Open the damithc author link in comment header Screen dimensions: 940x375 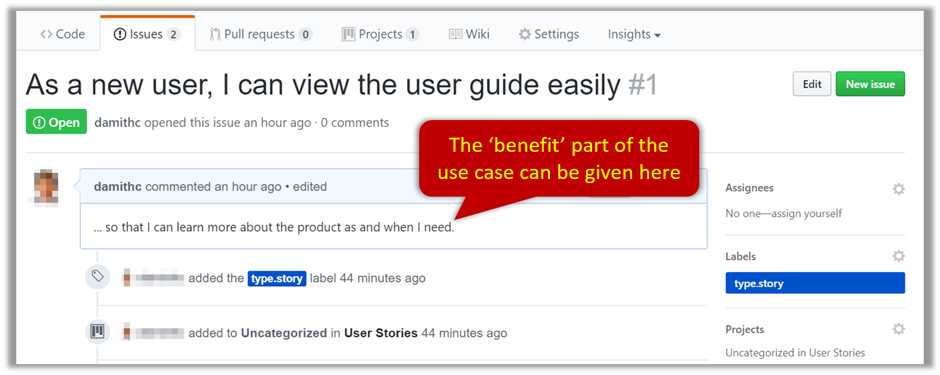(117, 186)
